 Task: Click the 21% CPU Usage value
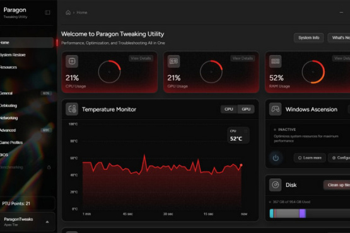(72, 78)
